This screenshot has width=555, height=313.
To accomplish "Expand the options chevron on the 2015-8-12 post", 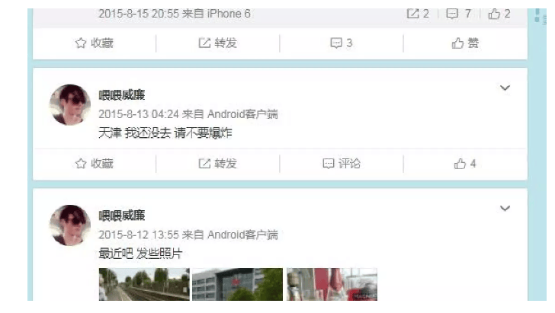I will coord(505,208).
